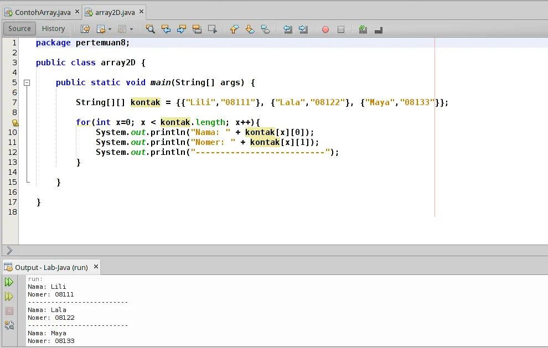The width and height of the screenshot is (548, 348).
Task: Click the Shift Line Left icon
Action: (287, 29)
